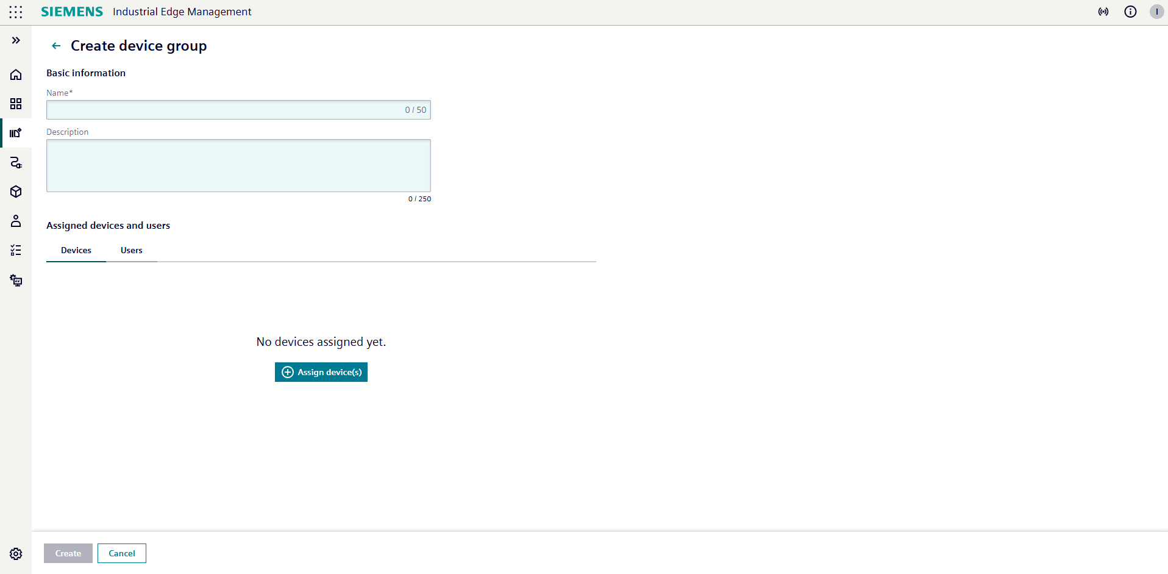The height and width of the screenshot is (574, 1168).
Task: Open the device hierarchy sidebar icon
Action: point(16,280)
